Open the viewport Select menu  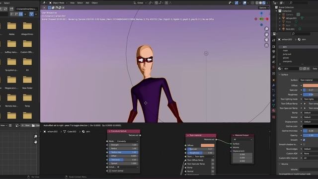[80, 3]
